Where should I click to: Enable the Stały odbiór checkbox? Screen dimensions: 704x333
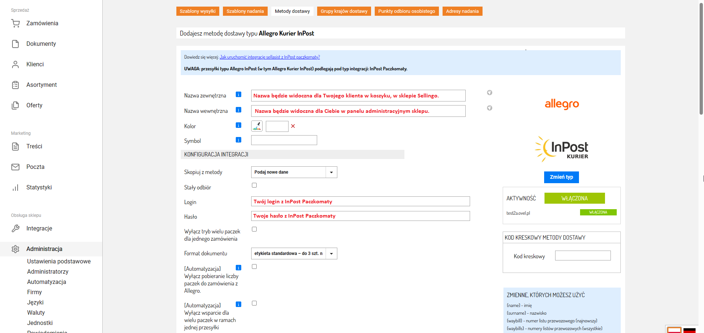click(254, 185)
